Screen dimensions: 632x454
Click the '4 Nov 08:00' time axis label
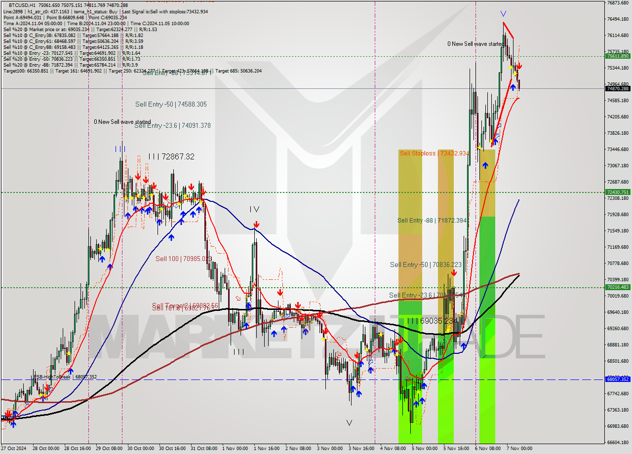point(394,449)
